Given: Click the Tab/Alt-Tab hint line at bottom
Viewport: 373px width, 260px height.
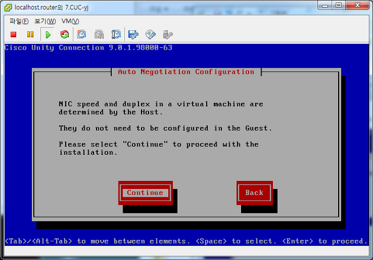Looking at the screenshot, I should (x=186, y=241).
